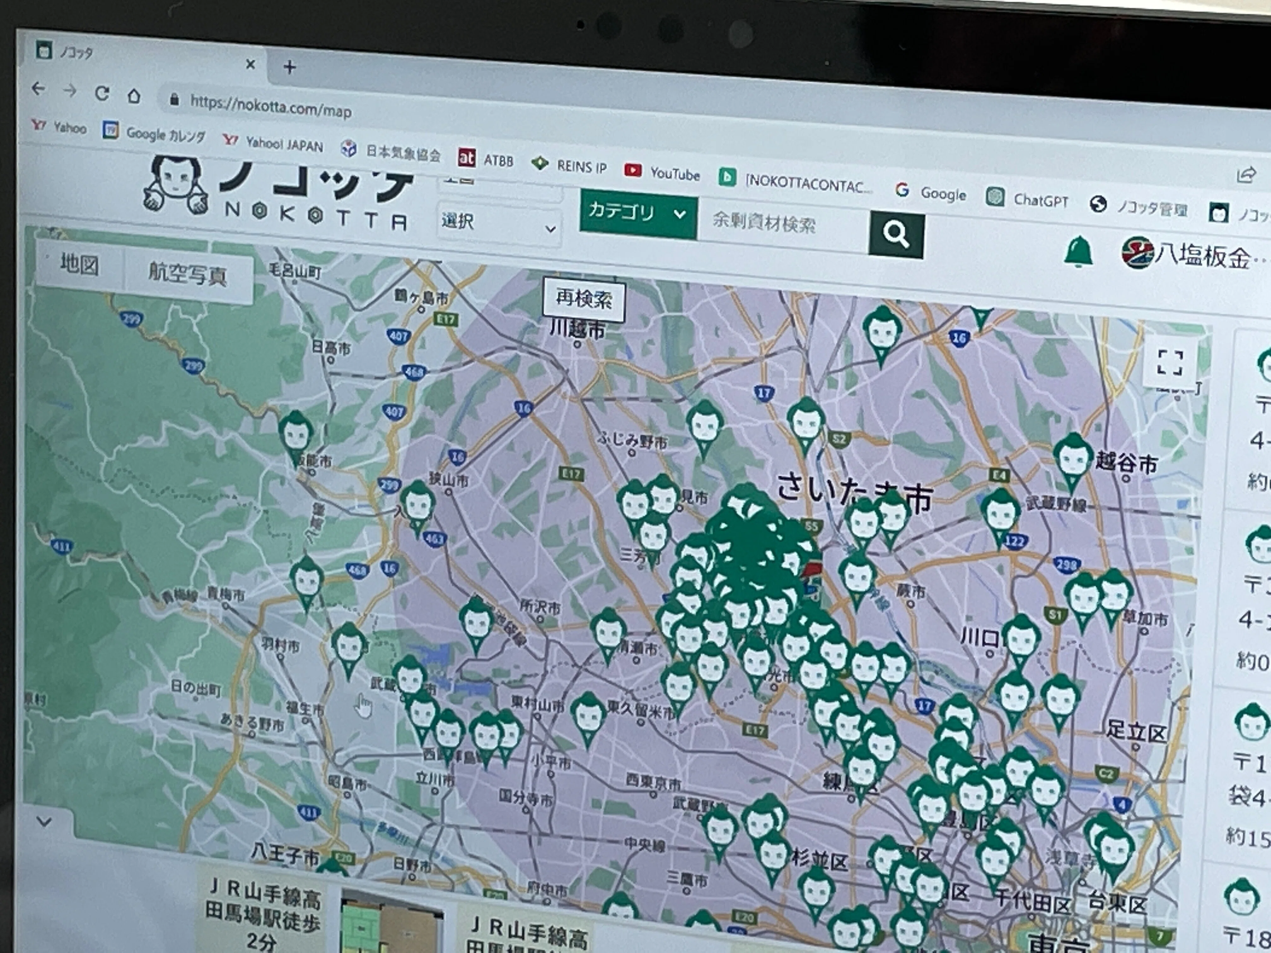1271x953 pixels.
Task: Click the 足立区 map label
Action: point(1136,732)
